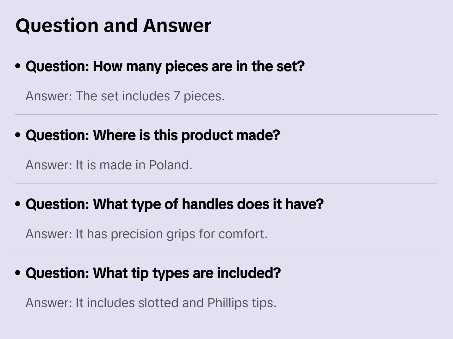The height and width of the screenshot is (339, 453).
Task: Click the bullet before the tip types question
Action: [18, 273]
